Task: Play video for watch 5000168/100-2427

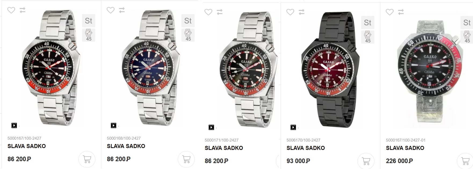Action: tap(114, 125)
